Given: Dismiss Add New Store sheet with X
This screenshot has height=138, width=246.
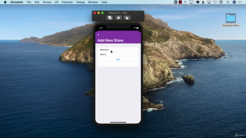Looking at the screenshot, I should pos(98,35).
